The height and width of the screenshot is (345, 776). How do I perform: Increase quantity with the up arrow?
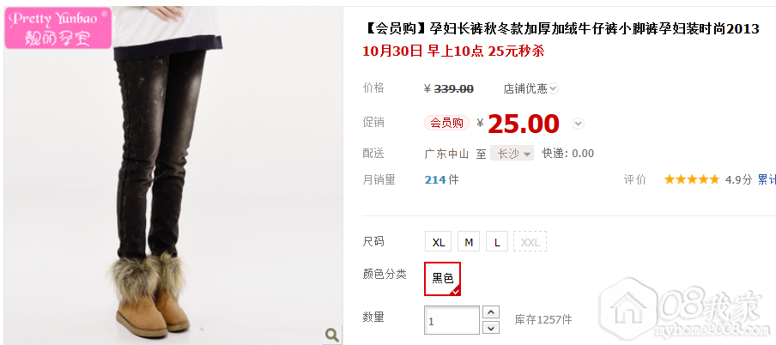coord(490,312)
